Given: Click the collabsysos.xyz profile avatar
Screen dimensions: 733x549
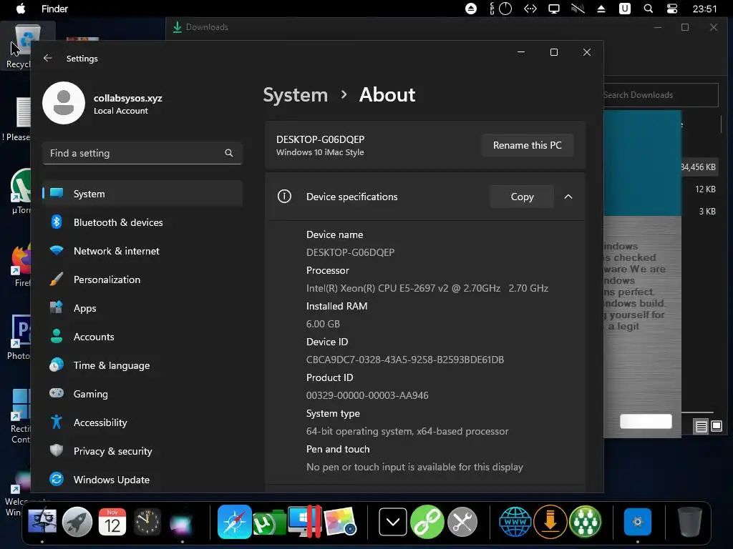Looking at the screenshot, I should [64, 103].
